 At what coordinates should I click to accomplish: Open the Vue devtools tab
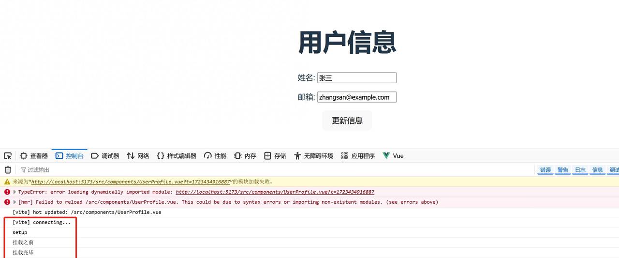point(393,156)
